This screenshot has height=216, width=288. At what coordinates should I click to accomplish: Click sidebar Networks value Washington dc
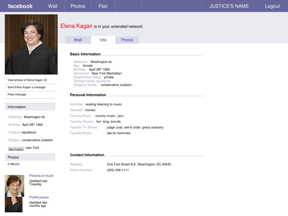(34, 117)
